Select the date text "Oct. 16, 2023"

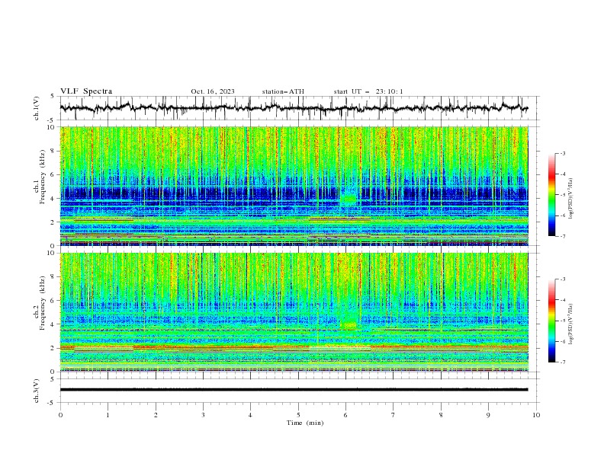213,91
